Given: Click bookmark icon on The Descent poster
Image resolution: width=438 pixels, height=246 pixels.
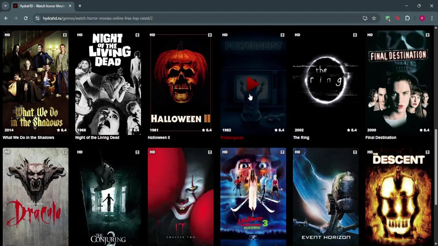Looking at the screenshot, I should tap(427, 152).
